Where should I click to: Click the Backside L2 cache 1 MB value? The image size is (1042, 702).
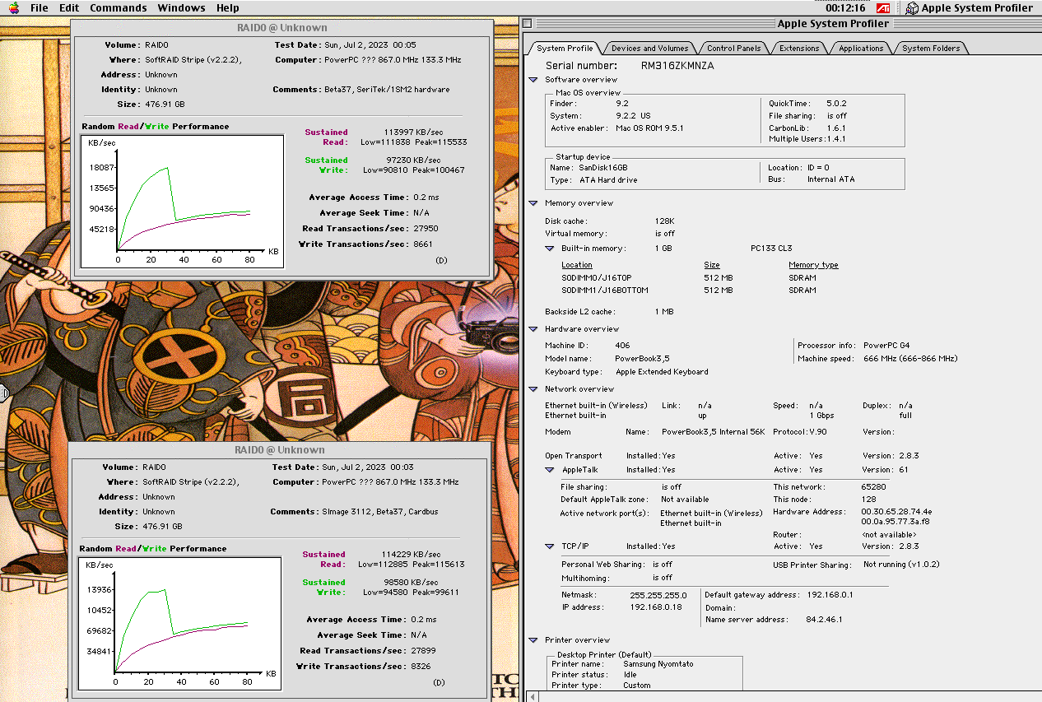(x=663, y=312)
